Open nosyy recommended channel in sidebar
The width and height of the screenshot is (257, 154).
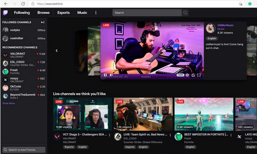point(24,80)
